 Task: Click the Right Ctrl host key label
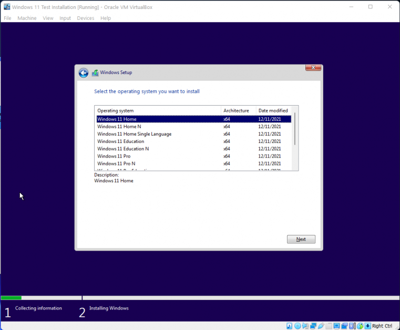pos(382,326)
